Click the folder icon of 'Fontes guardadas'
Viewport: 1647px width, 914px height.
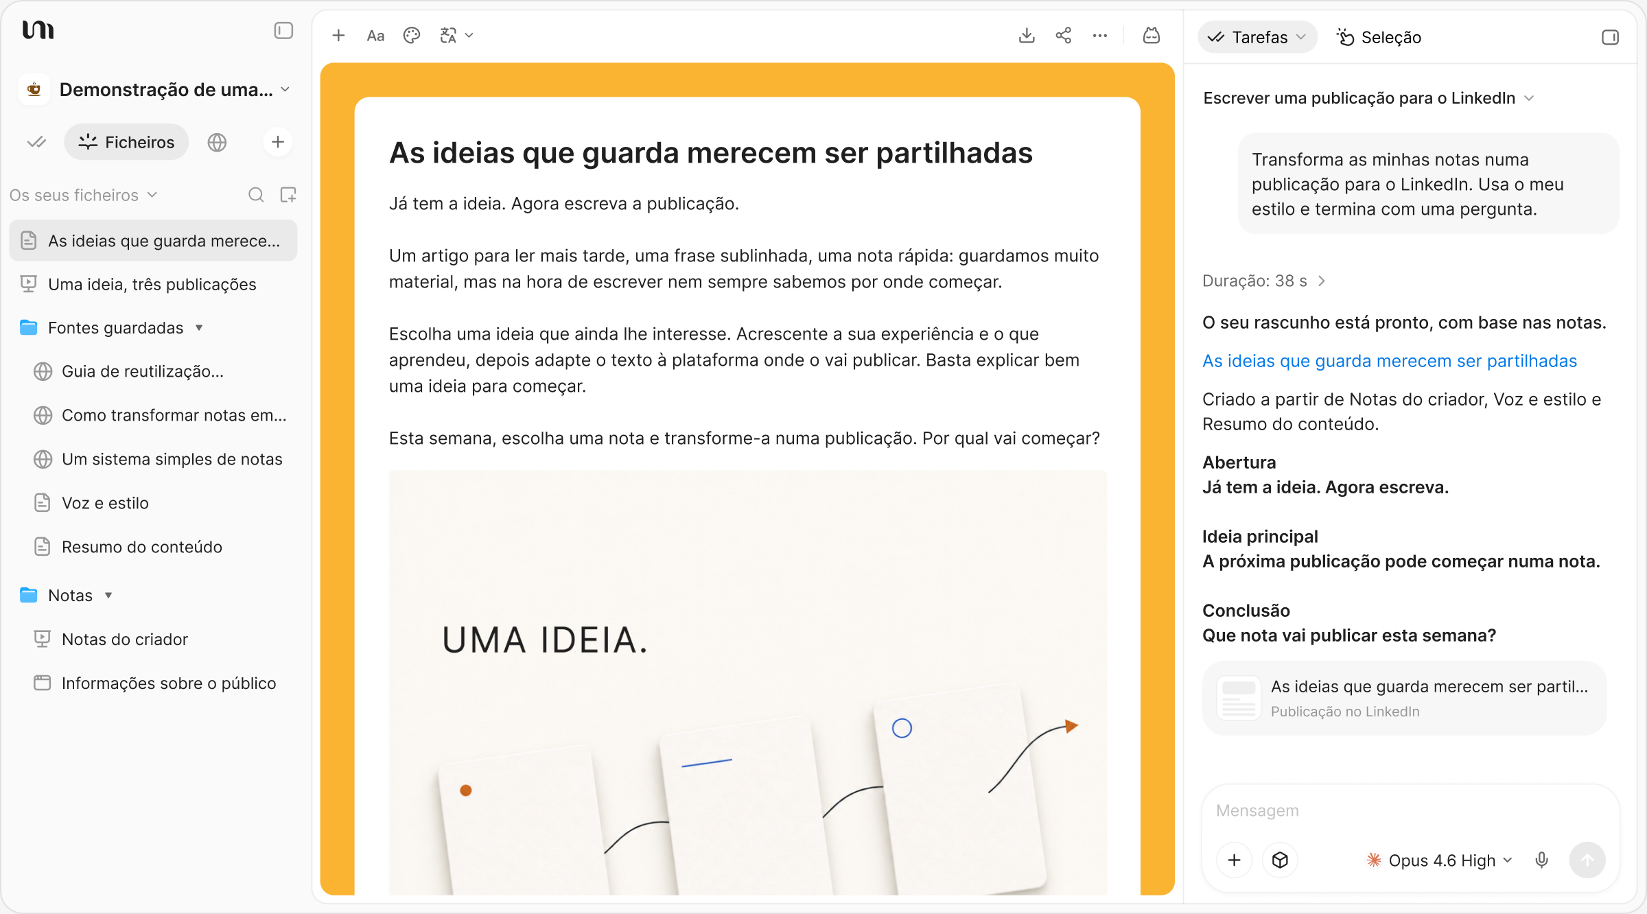[29, 327]
